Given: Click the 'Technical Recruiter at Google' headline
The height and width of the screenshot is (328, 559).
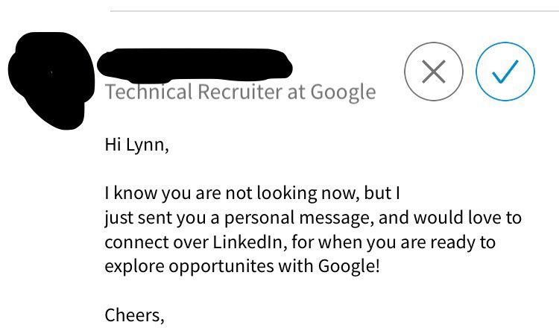Looking at the screenshot, I should tap(240, 92).
